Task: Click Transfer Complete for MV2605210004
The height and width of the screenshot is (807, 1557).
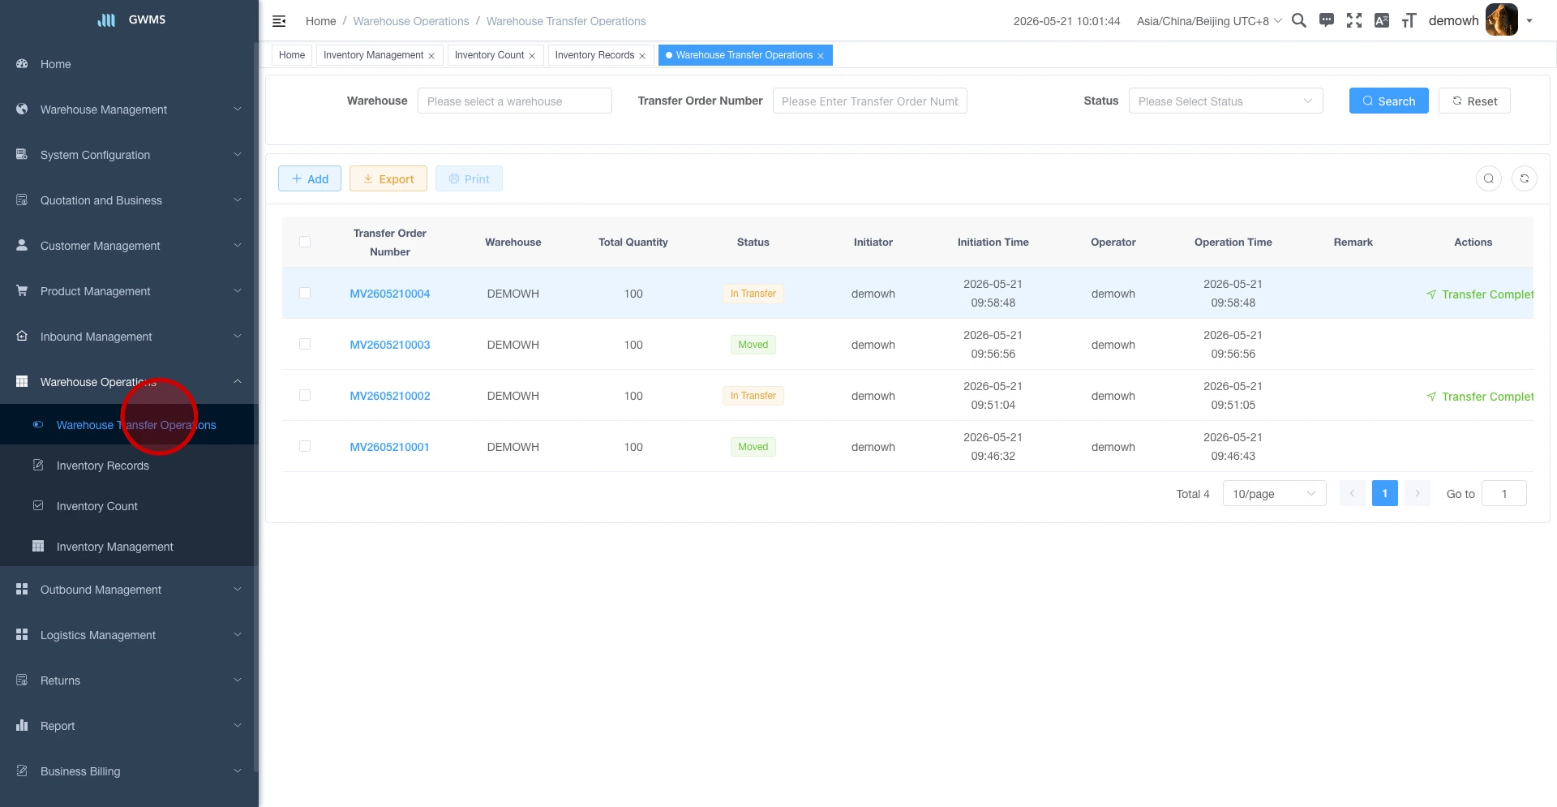Action: tap(1480, 294)
